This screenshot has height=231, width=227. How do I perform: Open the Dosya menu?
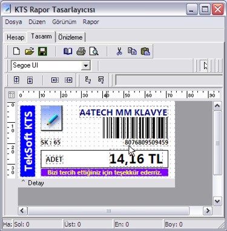click(x=13, y=22)
